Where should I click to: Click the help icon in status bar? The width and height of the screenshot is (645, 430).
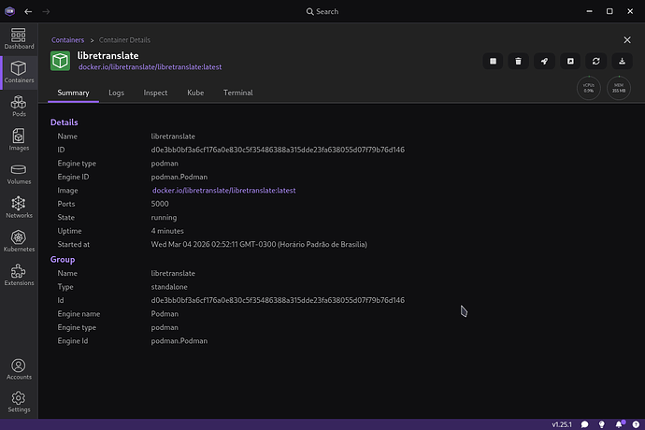click(633, 424)
